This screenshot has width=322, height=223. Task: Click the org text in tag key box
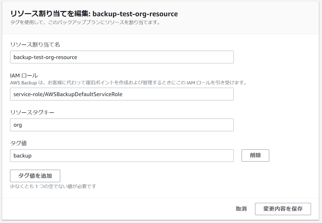point(17,125)
